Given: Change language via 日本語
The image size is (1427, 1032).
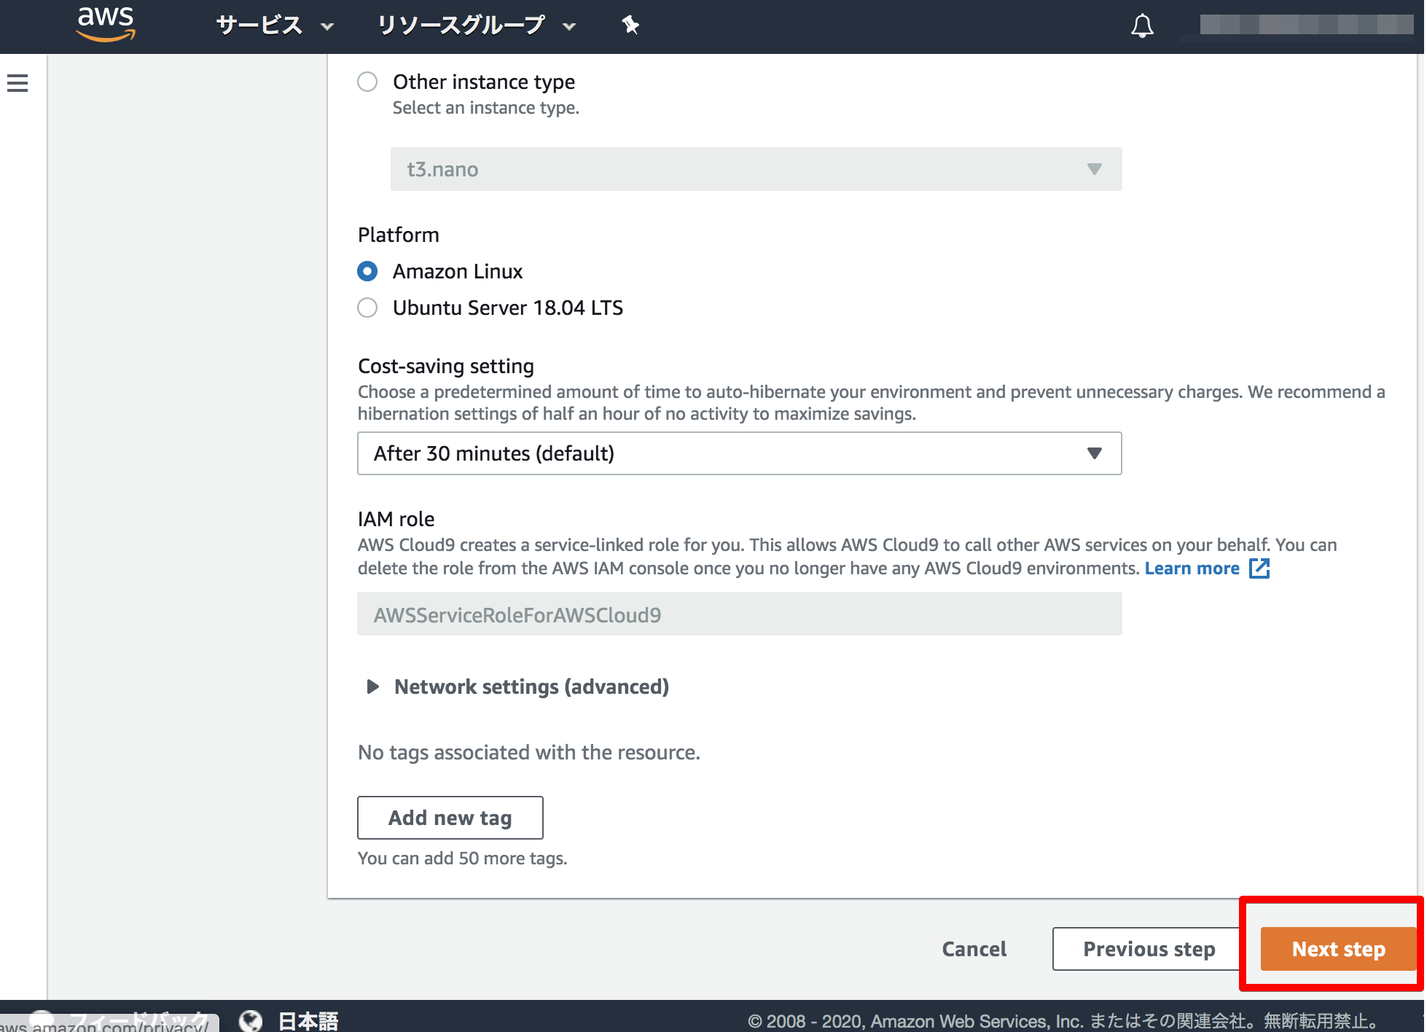Looking at the screenshot, I should click(x=308, y=1020).
